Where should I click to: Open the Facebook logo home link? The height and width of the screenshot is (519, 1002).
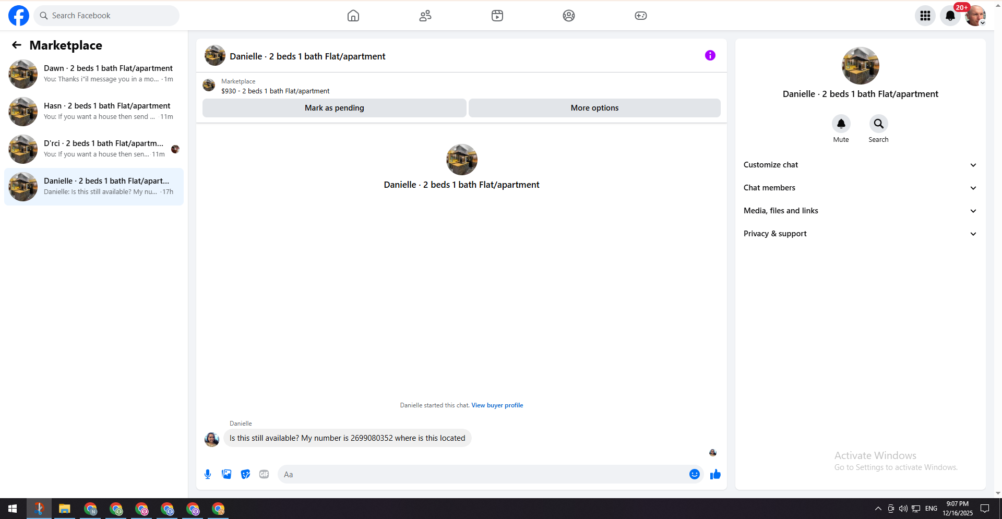[x=19, y=16]
